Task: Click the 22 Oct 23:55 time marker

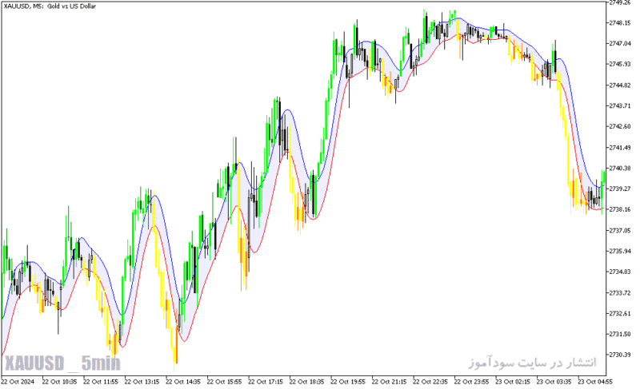Action: coord(471,382)
